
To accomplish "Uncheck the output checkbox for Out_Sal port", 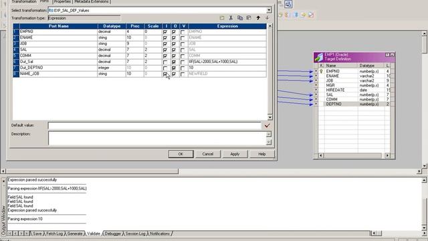I will click(x=174, y=62).
